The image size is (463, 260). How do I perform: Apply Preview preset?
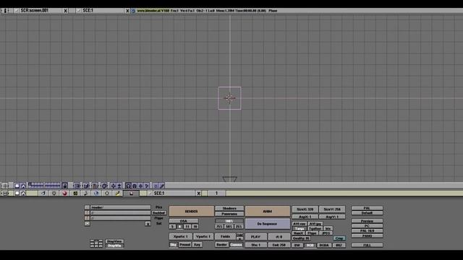click(x=367, y=221)
